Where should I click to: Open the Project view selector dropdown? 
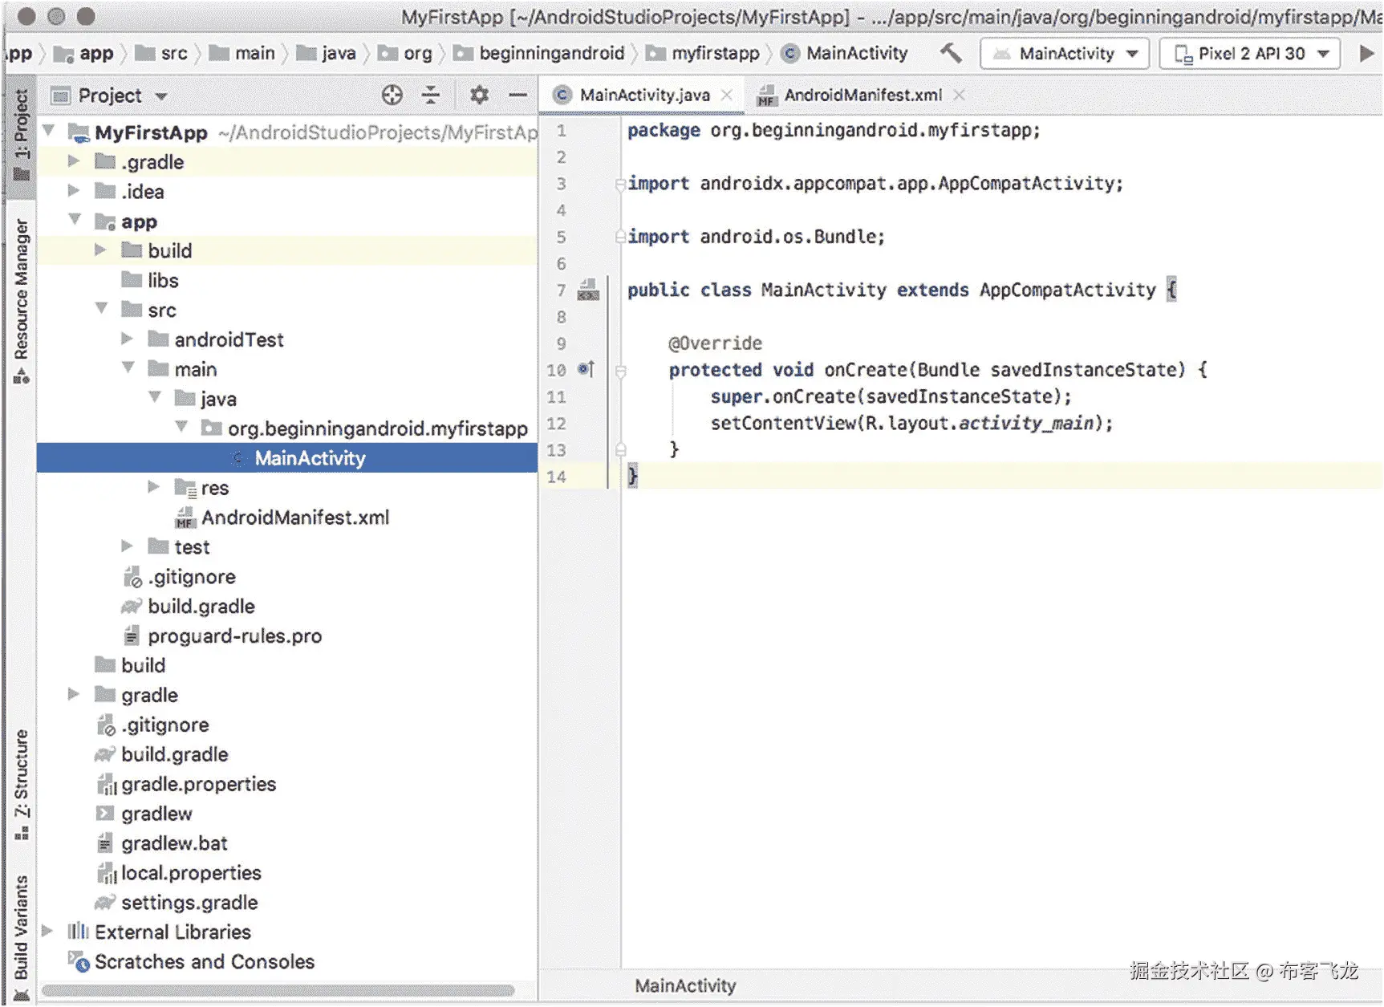point(109,96)
